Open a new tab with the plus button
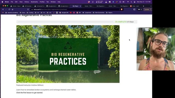The image size is (175, 98). point(143,6)
